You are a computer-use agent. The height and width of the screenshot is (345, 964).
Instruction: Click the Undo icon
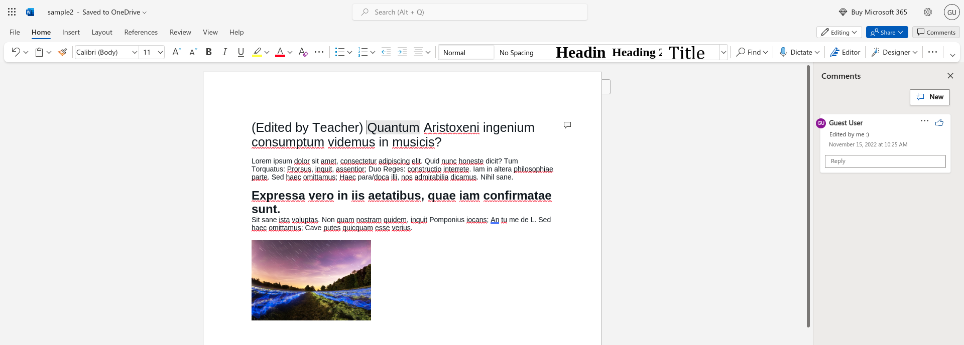click(x=16, y=52)
